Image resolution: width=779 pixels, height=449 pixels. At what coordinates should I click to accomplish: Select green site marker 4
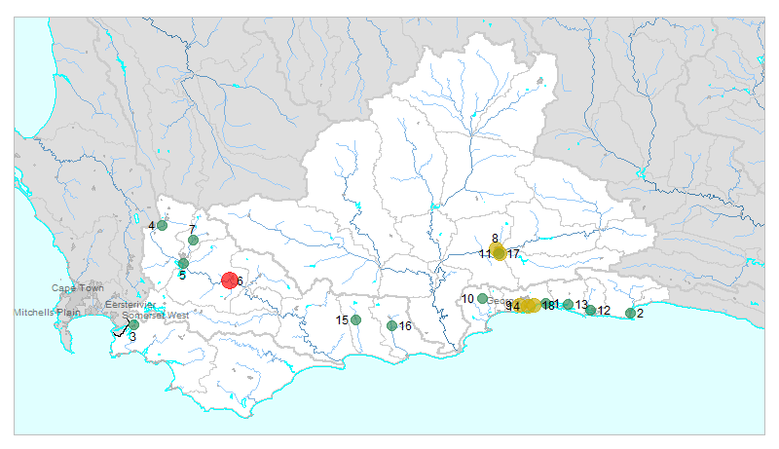click(163, 226)
